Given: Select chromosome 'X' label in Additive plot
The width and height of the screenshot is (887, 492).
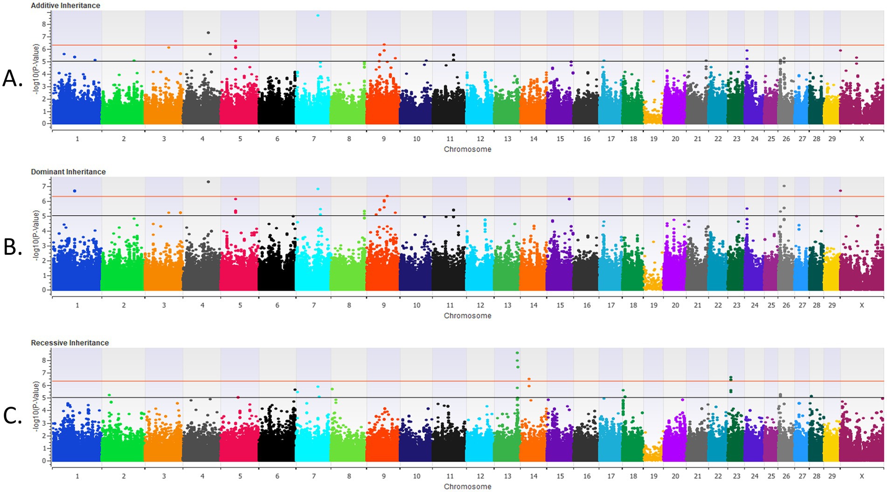Looking at the screenshot, I should [862, 139].
